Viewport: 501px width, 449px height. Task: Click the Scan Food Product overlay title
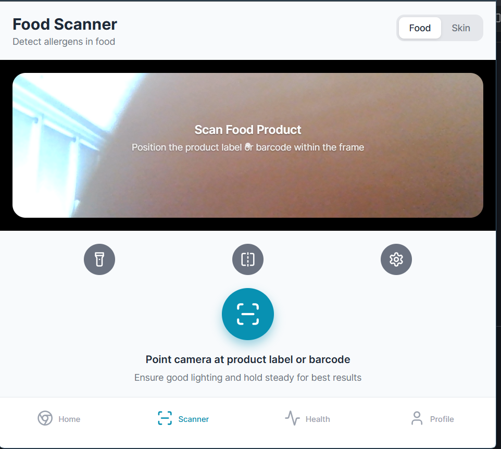[247, 130]
